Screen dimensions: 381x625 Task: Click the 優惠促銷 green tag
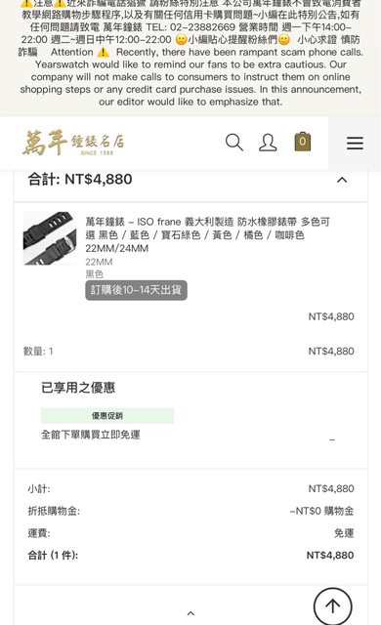click(107, 416)
